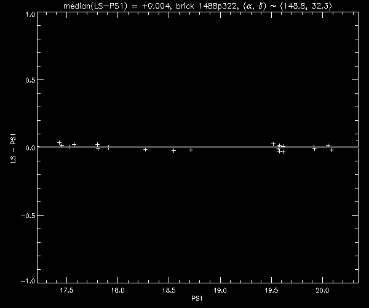Click the plot title reading median(LS−PS1) = +0.004
The width and height of the screenshot is (369, 308).
(116, 6)
